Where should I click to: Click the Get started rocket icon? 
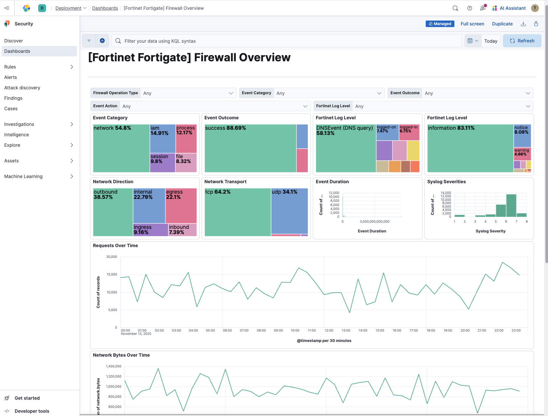[x=7, y=398]
